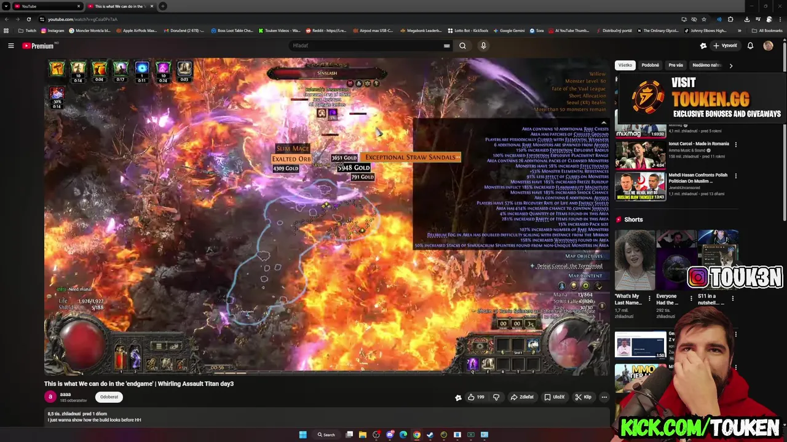Open options for the "S11 in a nutshell" short

(732, 298)
